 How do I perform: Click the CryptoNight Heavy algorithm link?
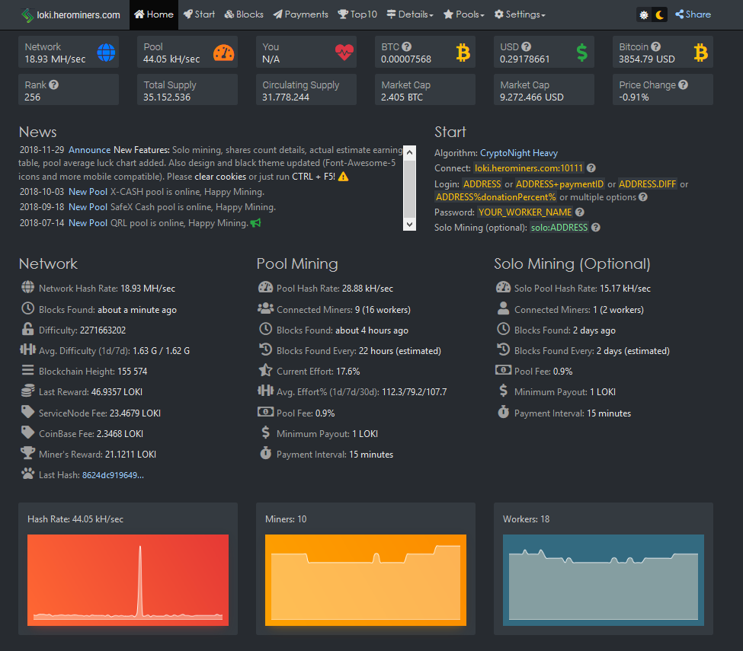519,153
